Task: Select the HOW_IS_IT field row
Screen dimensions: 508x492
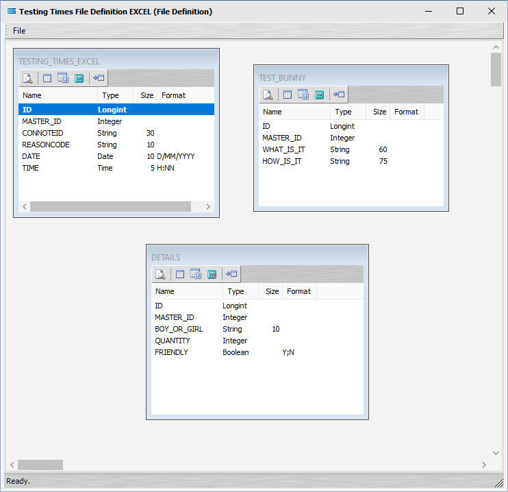Action: click(351, 161)
